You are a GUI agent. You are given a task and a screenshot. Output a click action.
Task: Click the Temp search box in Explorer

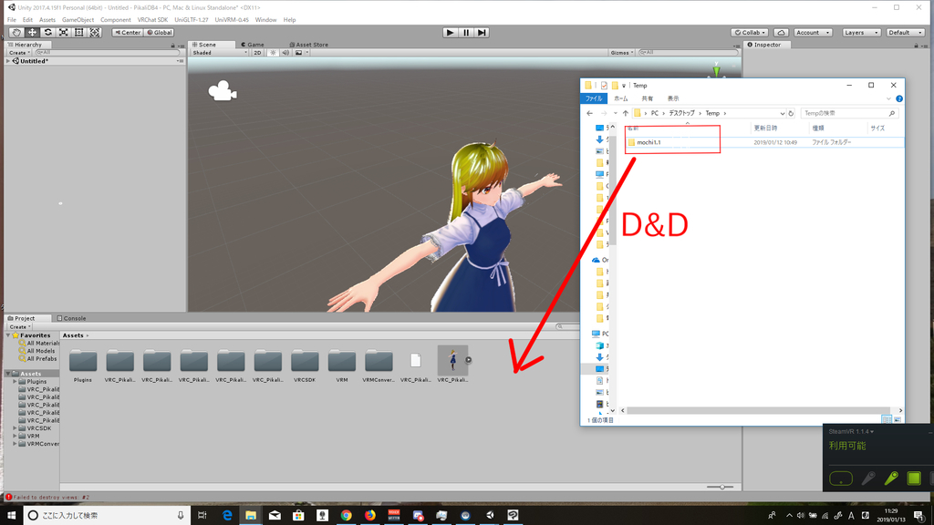(849, 113)
